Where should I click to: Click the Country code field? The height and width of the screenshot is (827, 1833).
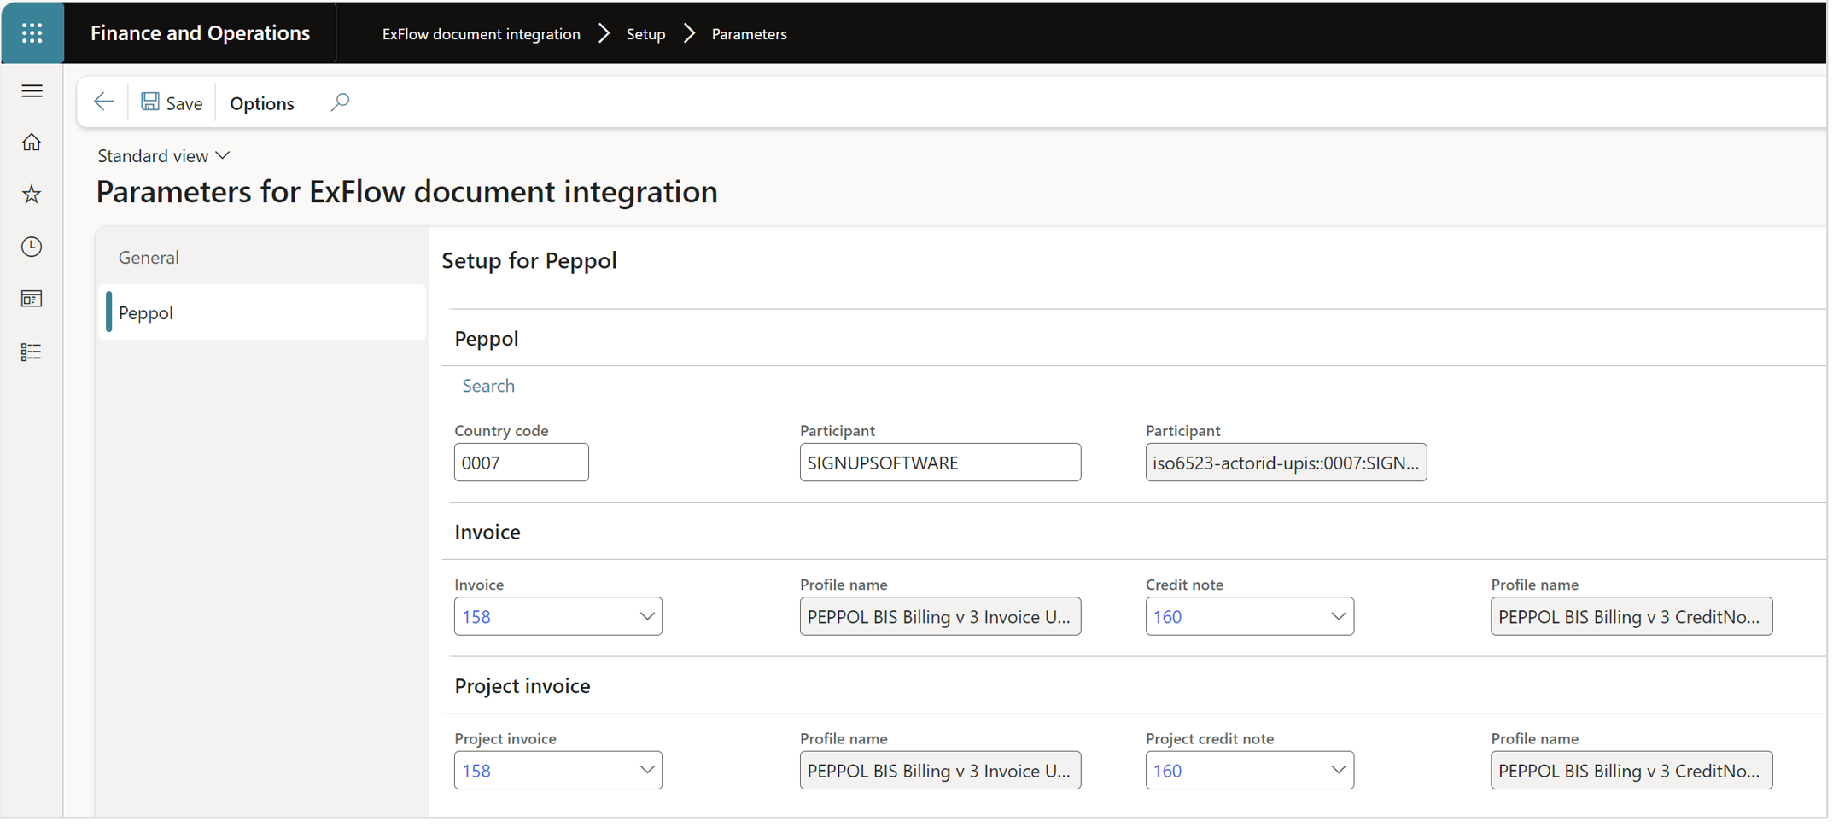click(x=522, y=463)
